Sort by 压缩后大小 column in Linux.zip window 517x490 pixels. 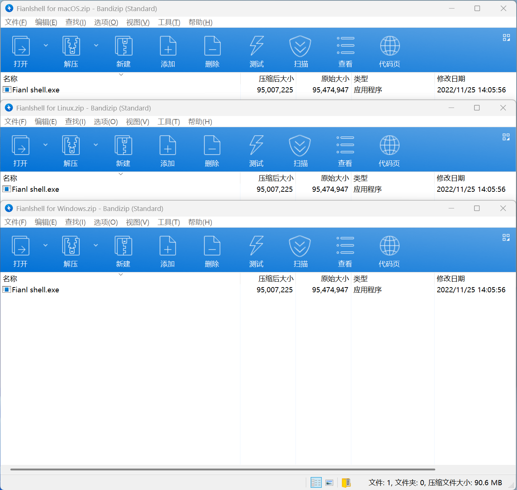(x=276, y=178)
